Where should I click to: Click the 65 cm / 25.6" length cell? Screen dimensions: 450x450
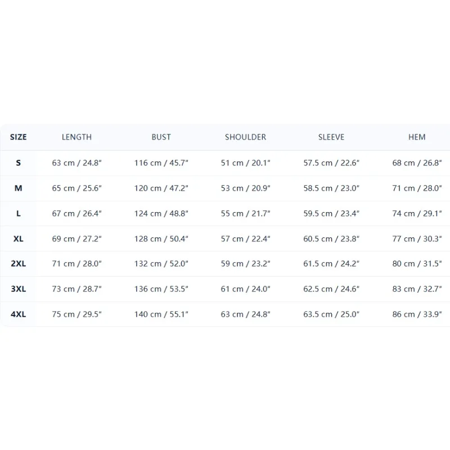[76, 188]
